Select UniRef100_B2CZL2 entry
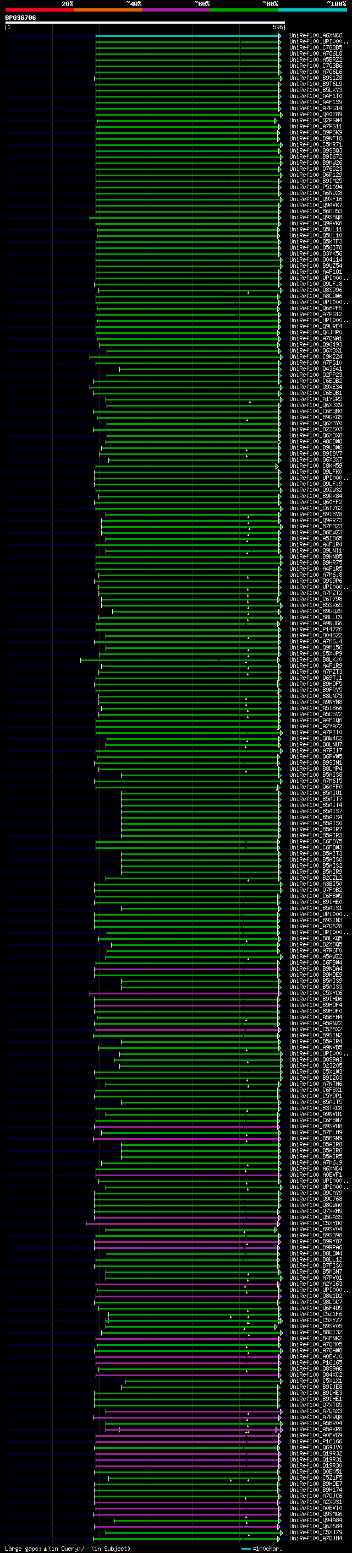 316,878
